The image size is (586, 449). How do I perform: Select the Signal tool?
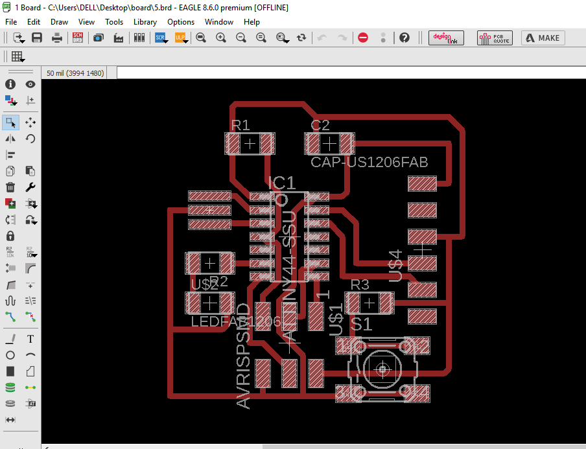(30, 387)
